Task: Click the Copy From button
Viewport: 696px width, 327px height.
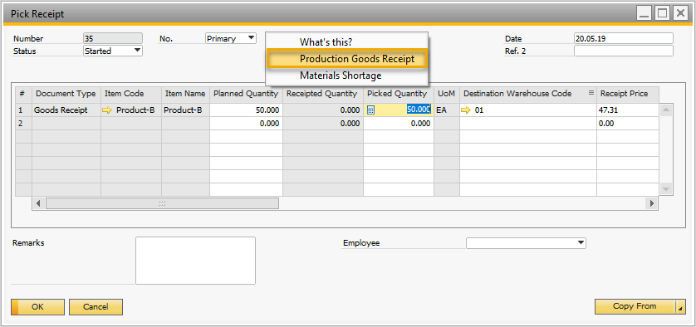Action: click(x=635, y=306)
